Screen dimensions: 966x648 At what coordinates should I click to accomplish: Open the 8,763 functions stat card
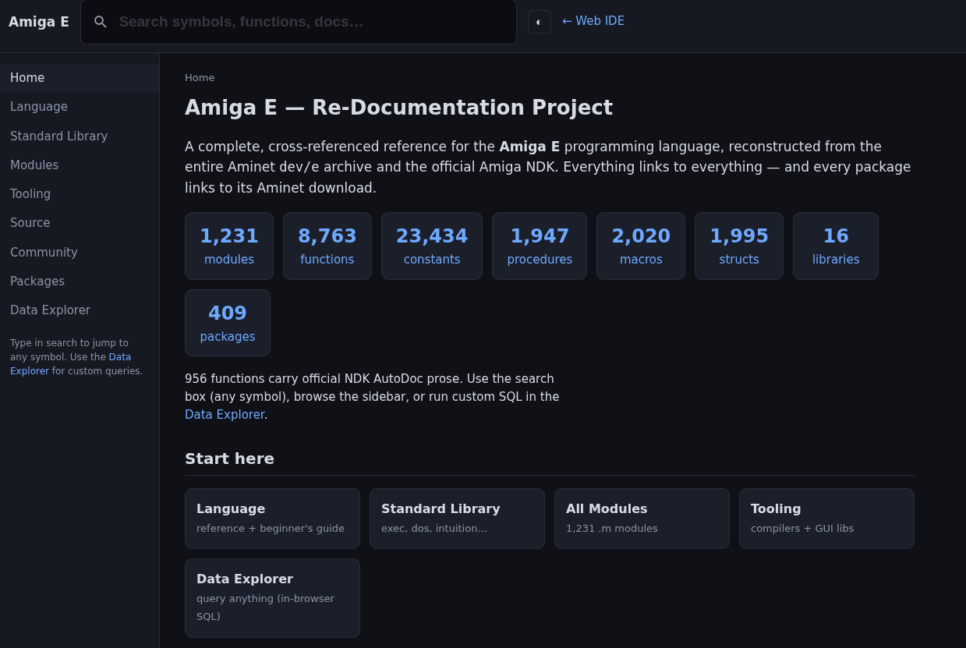[x=327, y=246]
